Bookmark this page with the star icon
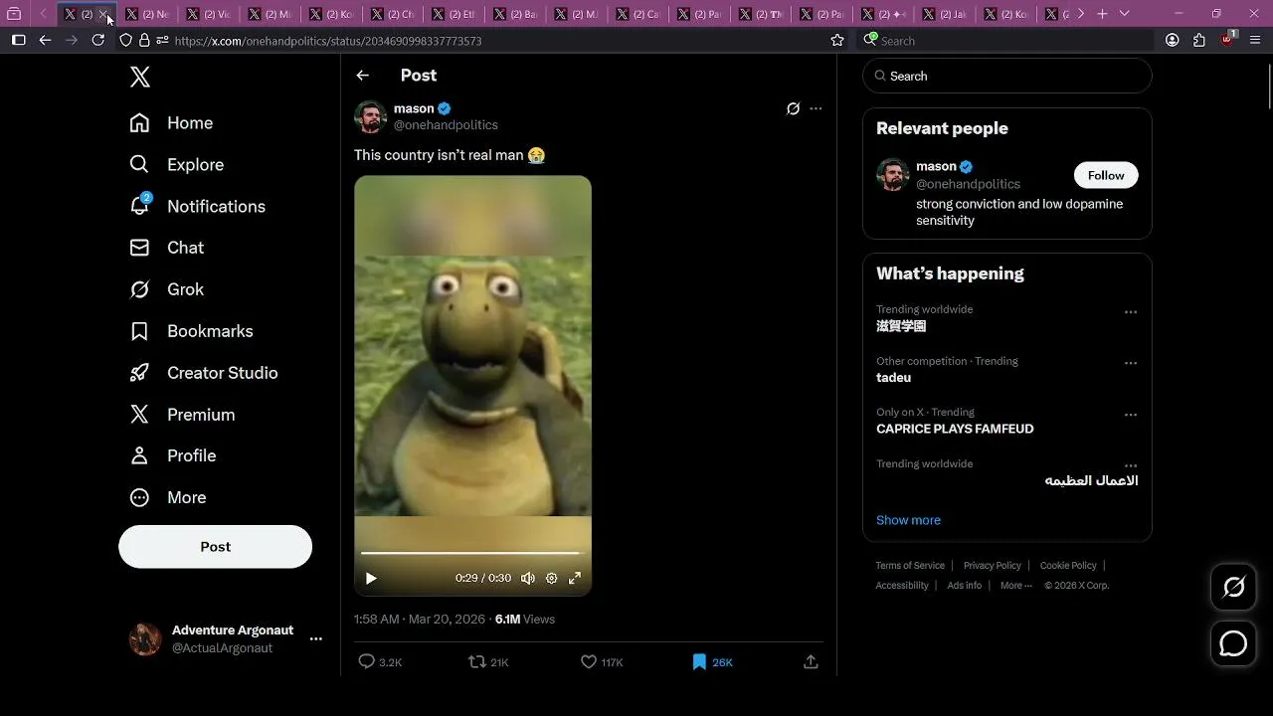 [837, 40]
